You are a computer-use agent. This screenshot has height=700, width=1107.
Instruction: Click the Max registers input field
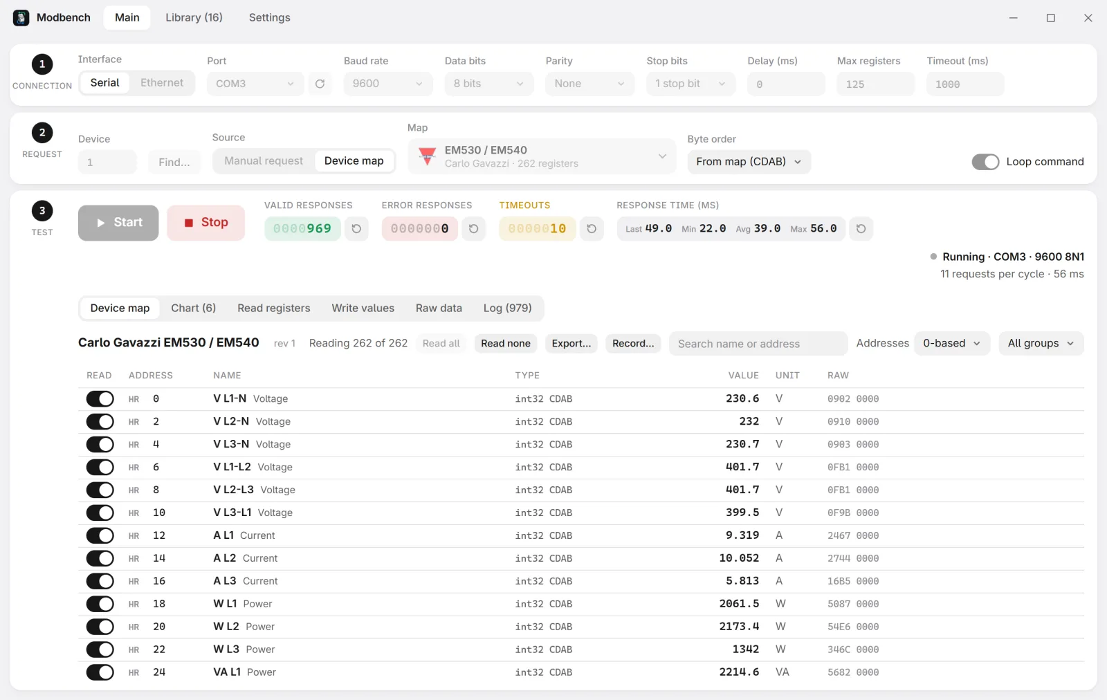(x=876, y=84)
